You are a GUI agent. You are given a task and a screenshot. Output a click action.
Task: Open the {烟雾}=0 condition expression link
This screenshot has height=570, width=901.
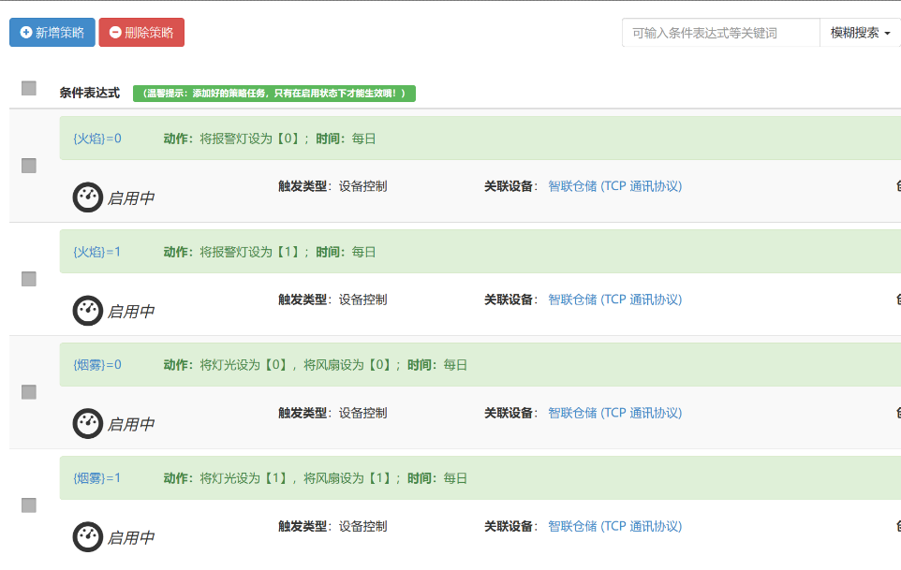[x=97, y=365]
